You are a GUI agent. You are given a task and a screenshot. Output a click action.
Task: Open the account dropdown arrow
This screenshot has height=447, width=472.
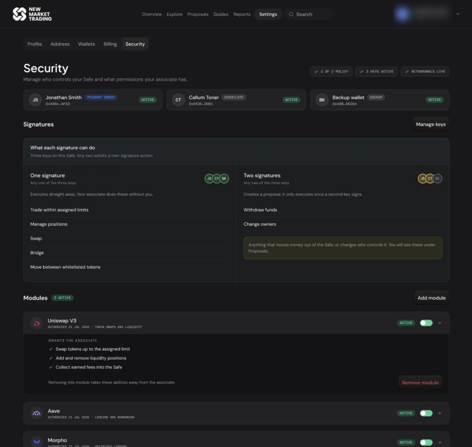coord(458,14)
